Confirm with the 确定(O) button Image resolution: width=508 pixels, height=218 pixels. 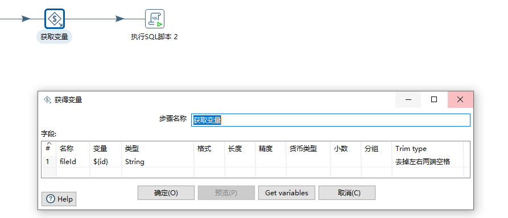(166, 193)
